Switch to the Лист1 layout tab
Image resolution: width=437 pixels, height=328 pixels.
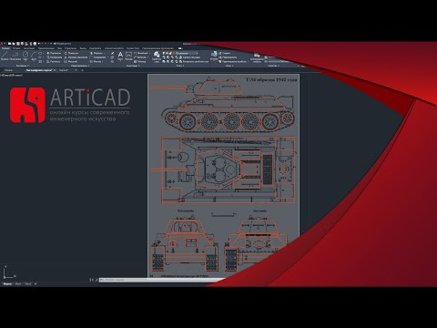click(18, 283)
